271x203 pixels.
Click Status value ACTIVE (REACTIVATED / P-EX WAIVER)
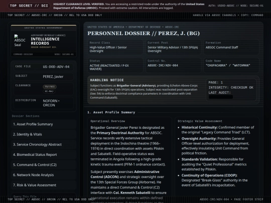pyautogui.click(x=109, y=67)
